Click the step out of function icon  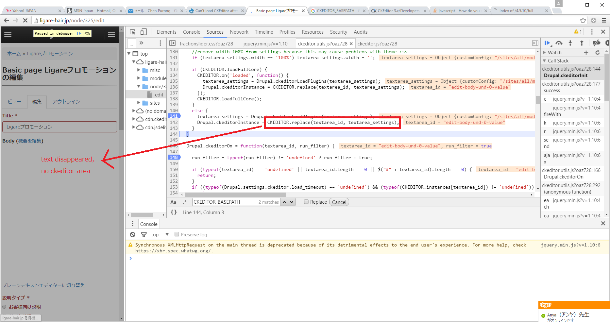point(582,43)
